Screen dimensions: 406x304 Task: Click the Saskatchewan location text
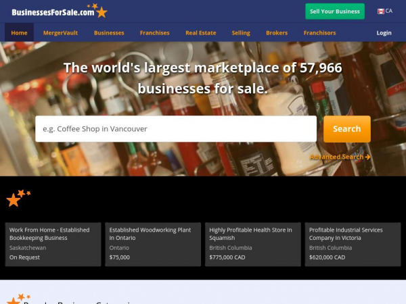pyautogui.click(x=28, y=248)
